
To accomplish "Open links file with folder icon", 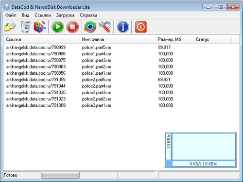I will coord(10,27).
